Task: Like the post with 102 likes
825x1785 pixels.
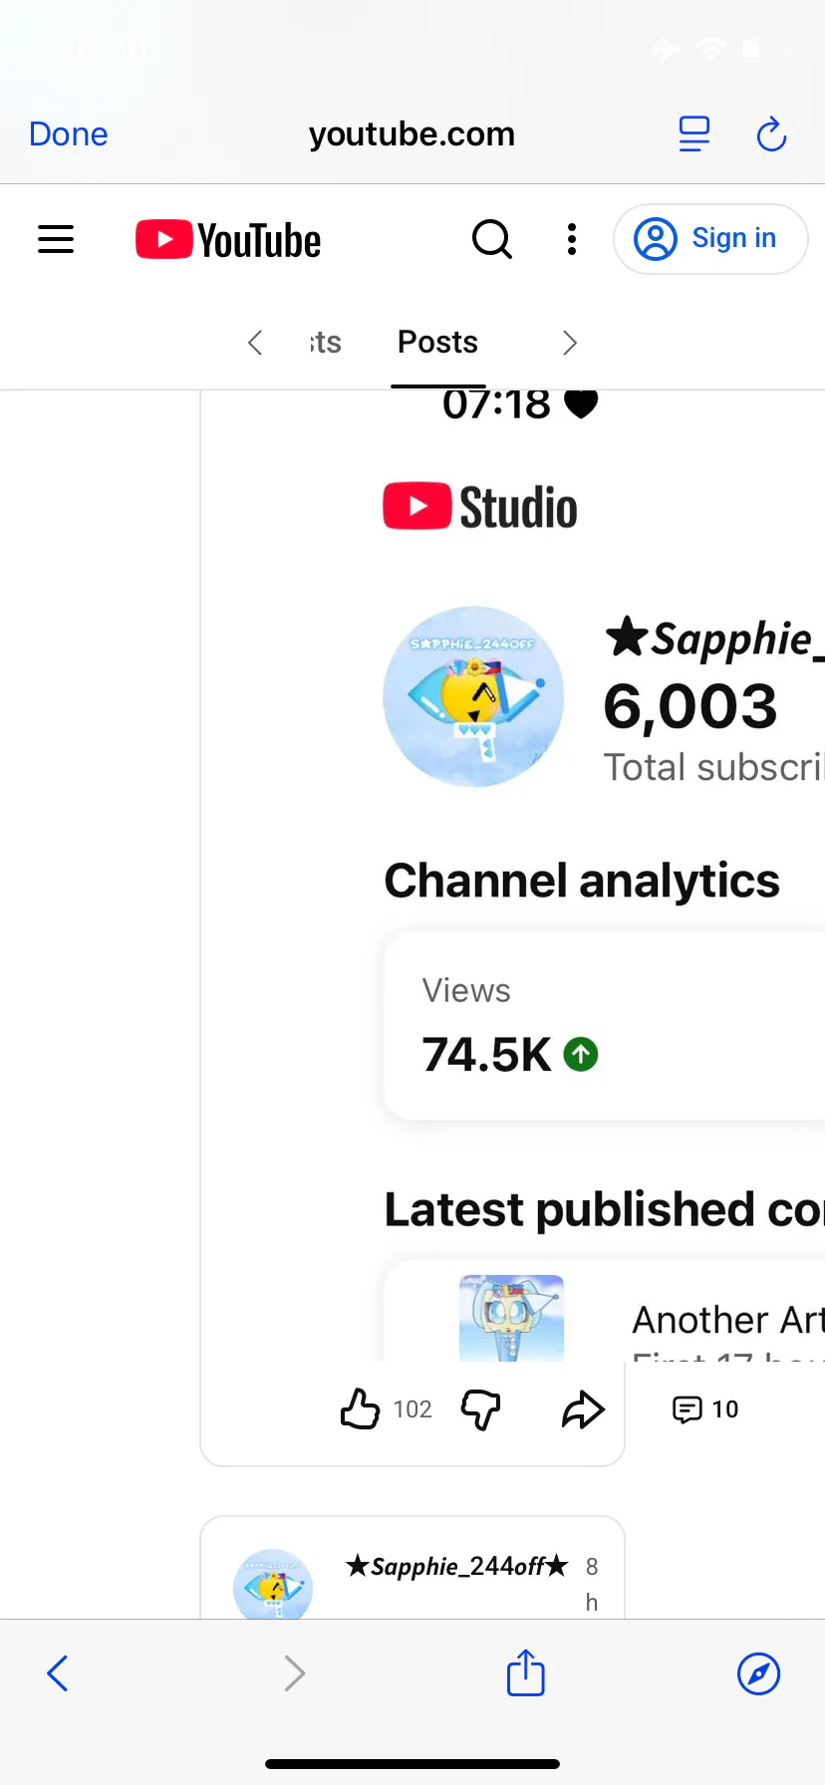Action: (x=360, y=1408)
